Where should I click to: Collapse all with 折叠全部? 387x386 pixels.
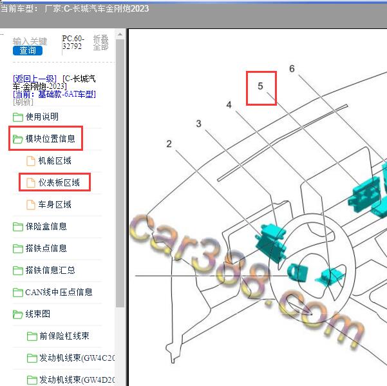[x=100, y=43]
